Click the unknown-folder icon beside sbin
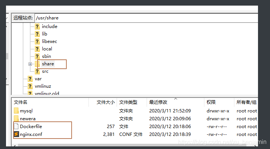The width and height of the screenshot is (270, 149). tap(37, 56)
